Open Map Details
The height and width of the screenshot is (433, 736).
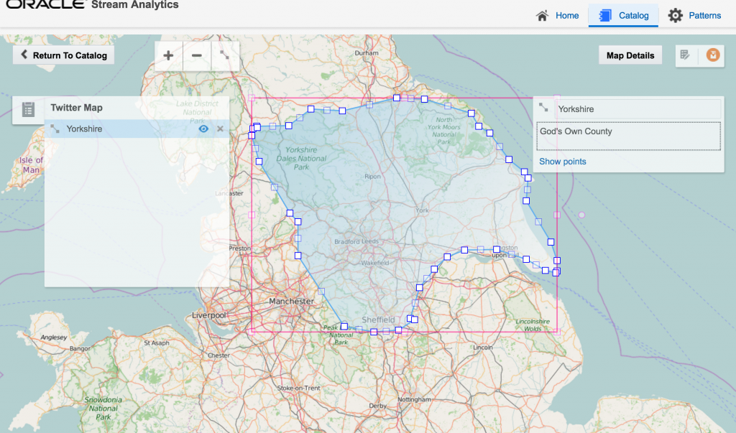[630, 55]
